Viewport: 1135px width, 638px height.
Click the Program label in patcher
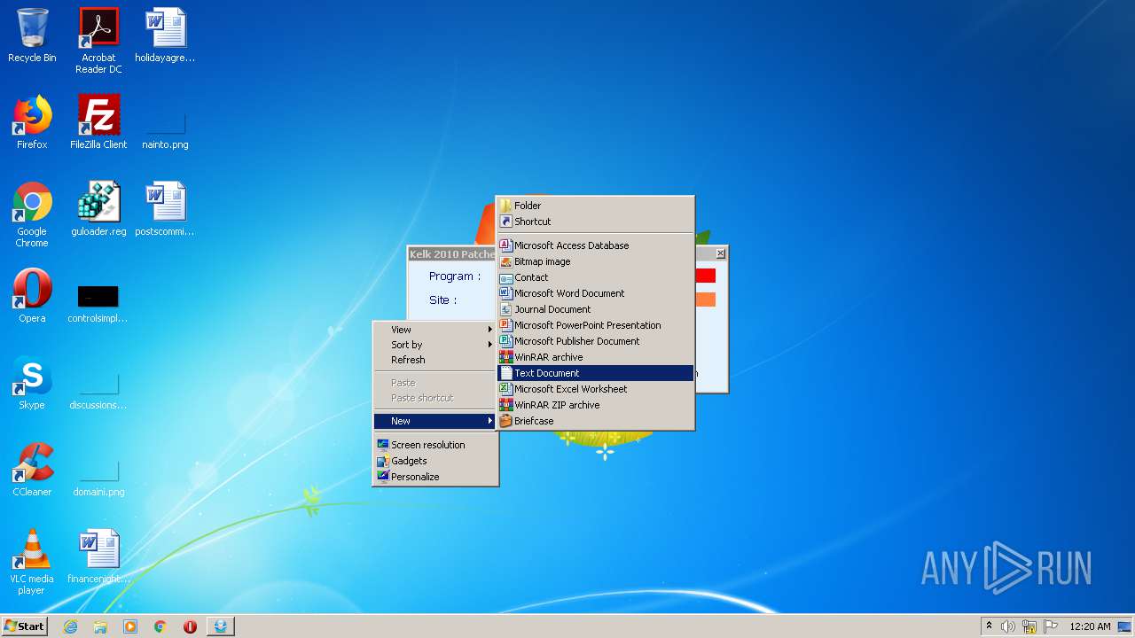click(455, 276)
